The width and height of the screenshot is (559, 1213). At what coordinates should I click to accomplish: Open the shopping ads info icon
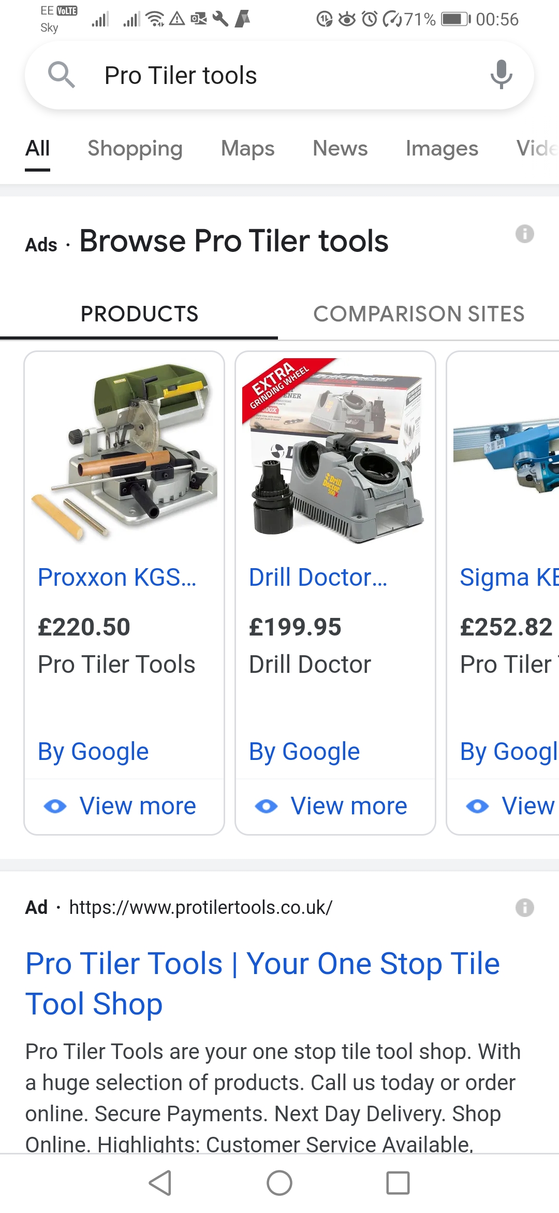524,234
